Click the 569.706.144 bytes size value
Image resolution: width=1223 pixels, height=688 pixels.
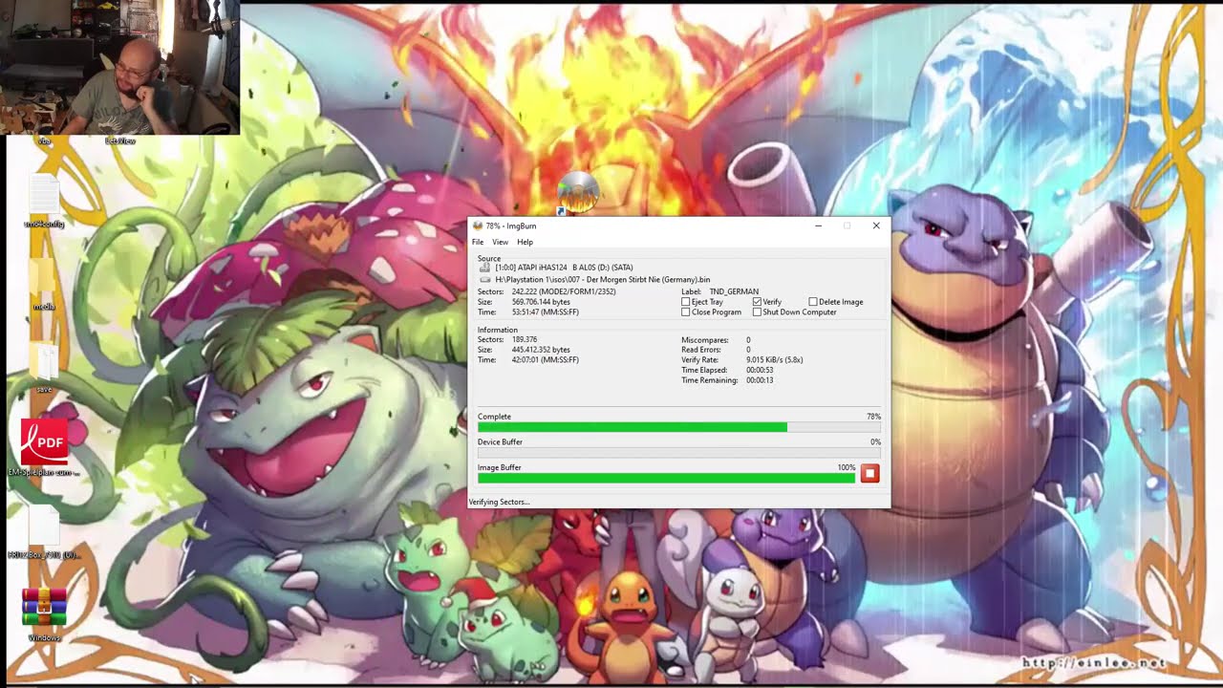tap(541, 302)
